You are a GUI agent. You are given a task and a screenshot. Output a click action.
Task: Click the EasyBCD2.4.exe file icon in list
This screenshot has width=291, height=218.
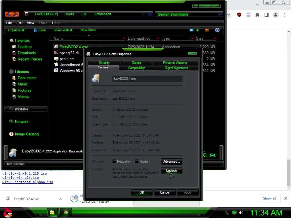(x=56, y=47)
